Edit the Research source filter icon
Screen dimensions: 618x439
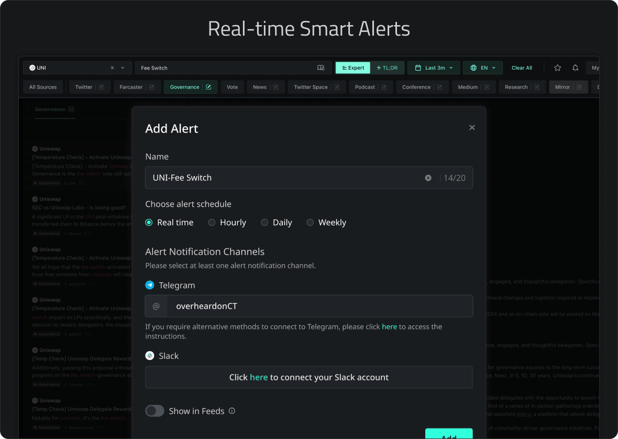[x=537, y=87]
